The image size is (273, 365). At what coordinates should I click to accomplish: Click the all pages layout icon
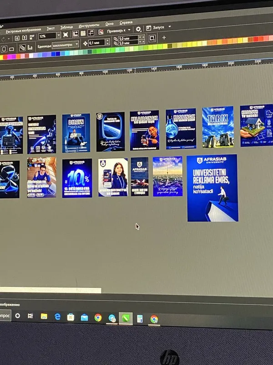coord(22,48)
